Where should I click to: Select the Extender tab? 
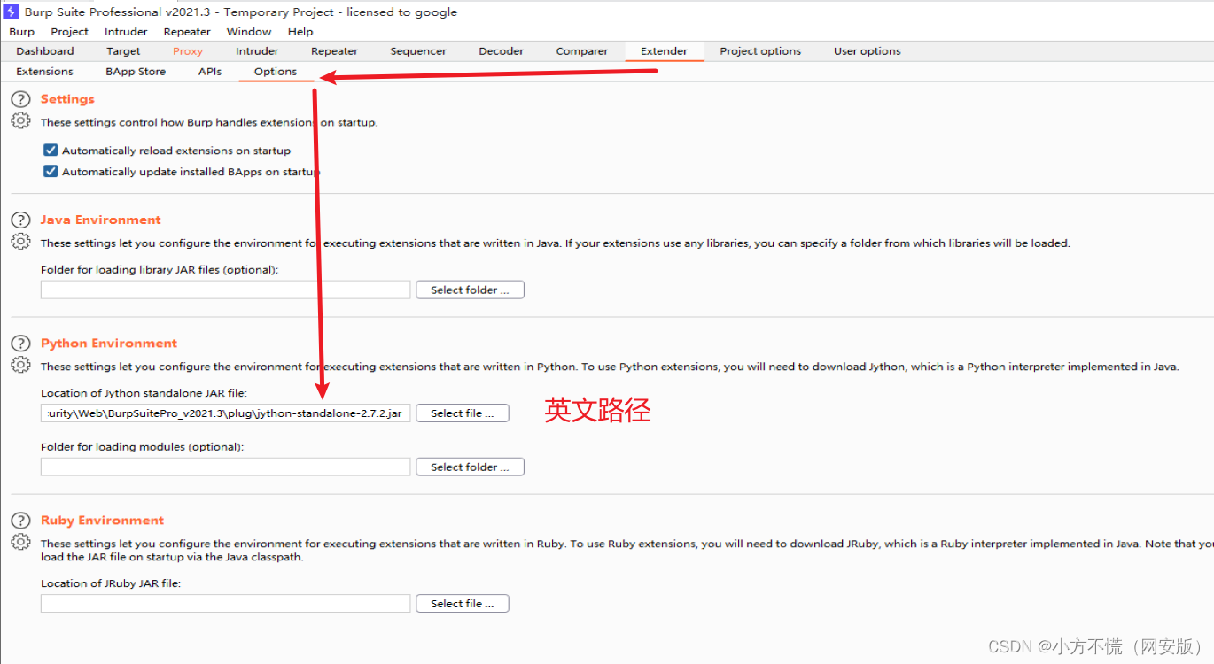[x=664, y=51]
